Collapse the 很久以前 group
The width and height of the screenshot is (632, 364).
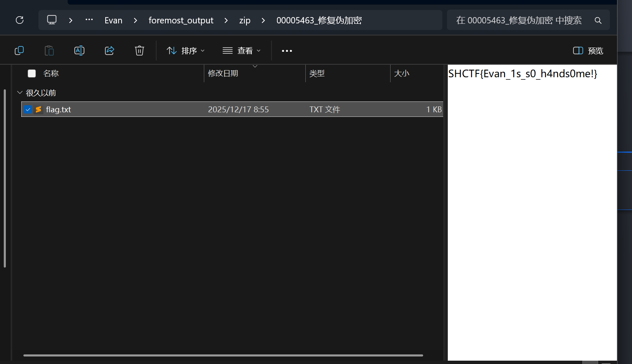(20, 92)
